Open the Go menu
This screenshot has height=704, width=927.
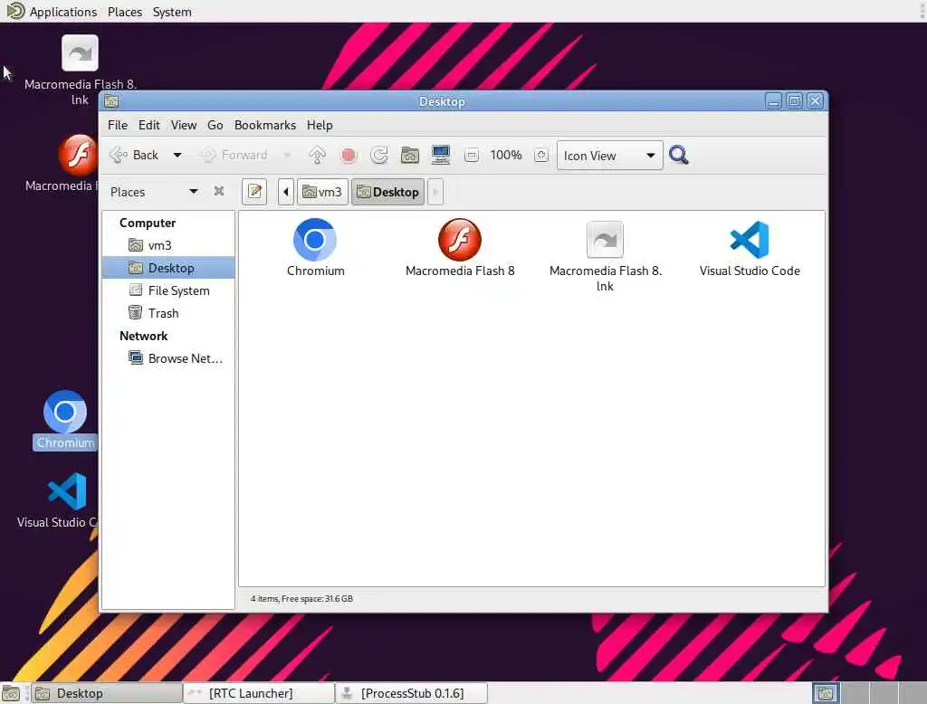(x=215, y=125)
